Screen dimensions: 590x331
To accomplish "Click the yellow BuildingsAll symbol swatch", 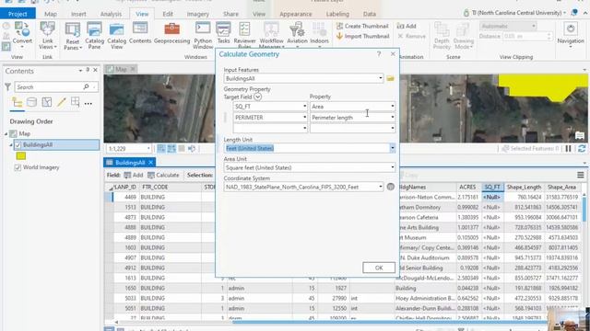I will point(21,155).
